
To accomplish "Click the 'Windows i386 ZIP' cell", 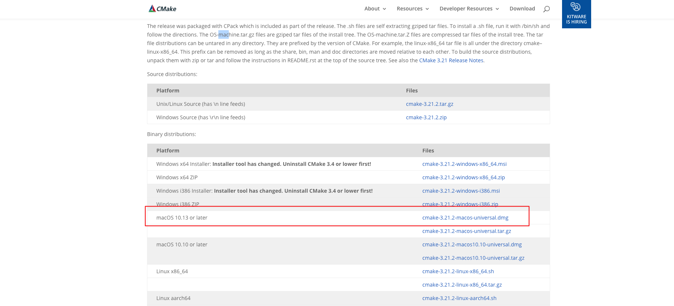I will pyautogui.click(x=178, y=204).
